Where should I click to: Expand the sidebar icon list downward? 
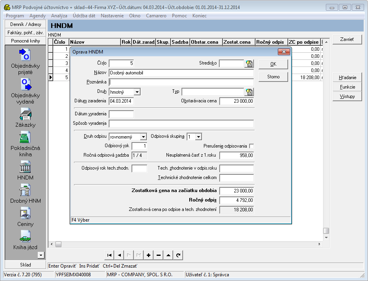[x=41, y=255]
